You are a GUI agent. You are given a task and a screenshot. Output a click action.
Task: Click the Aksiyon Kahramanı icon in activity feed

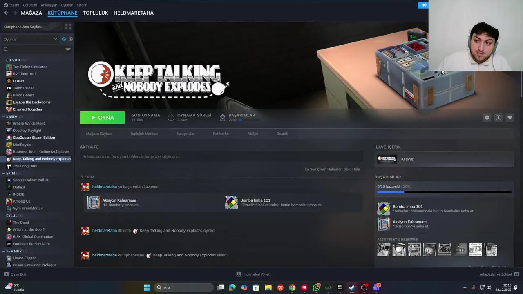[94, 203]
